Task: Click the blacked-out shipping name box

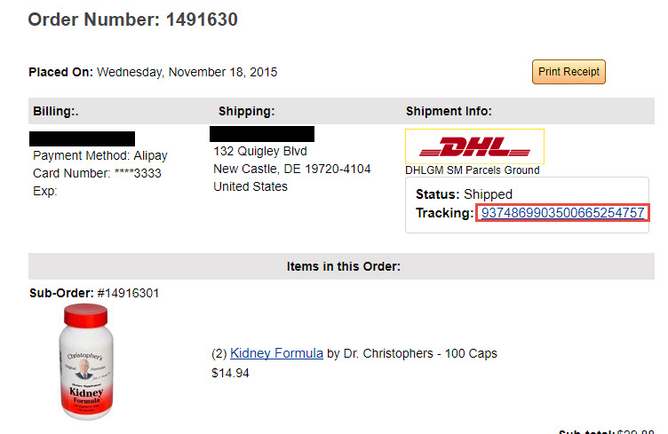Action: (262, 134)
